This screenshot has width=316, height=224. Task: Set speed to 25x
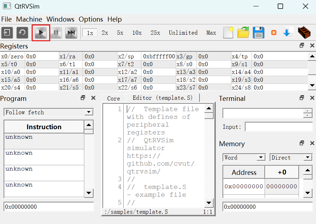pyautogui.click(x=155, y=33)
